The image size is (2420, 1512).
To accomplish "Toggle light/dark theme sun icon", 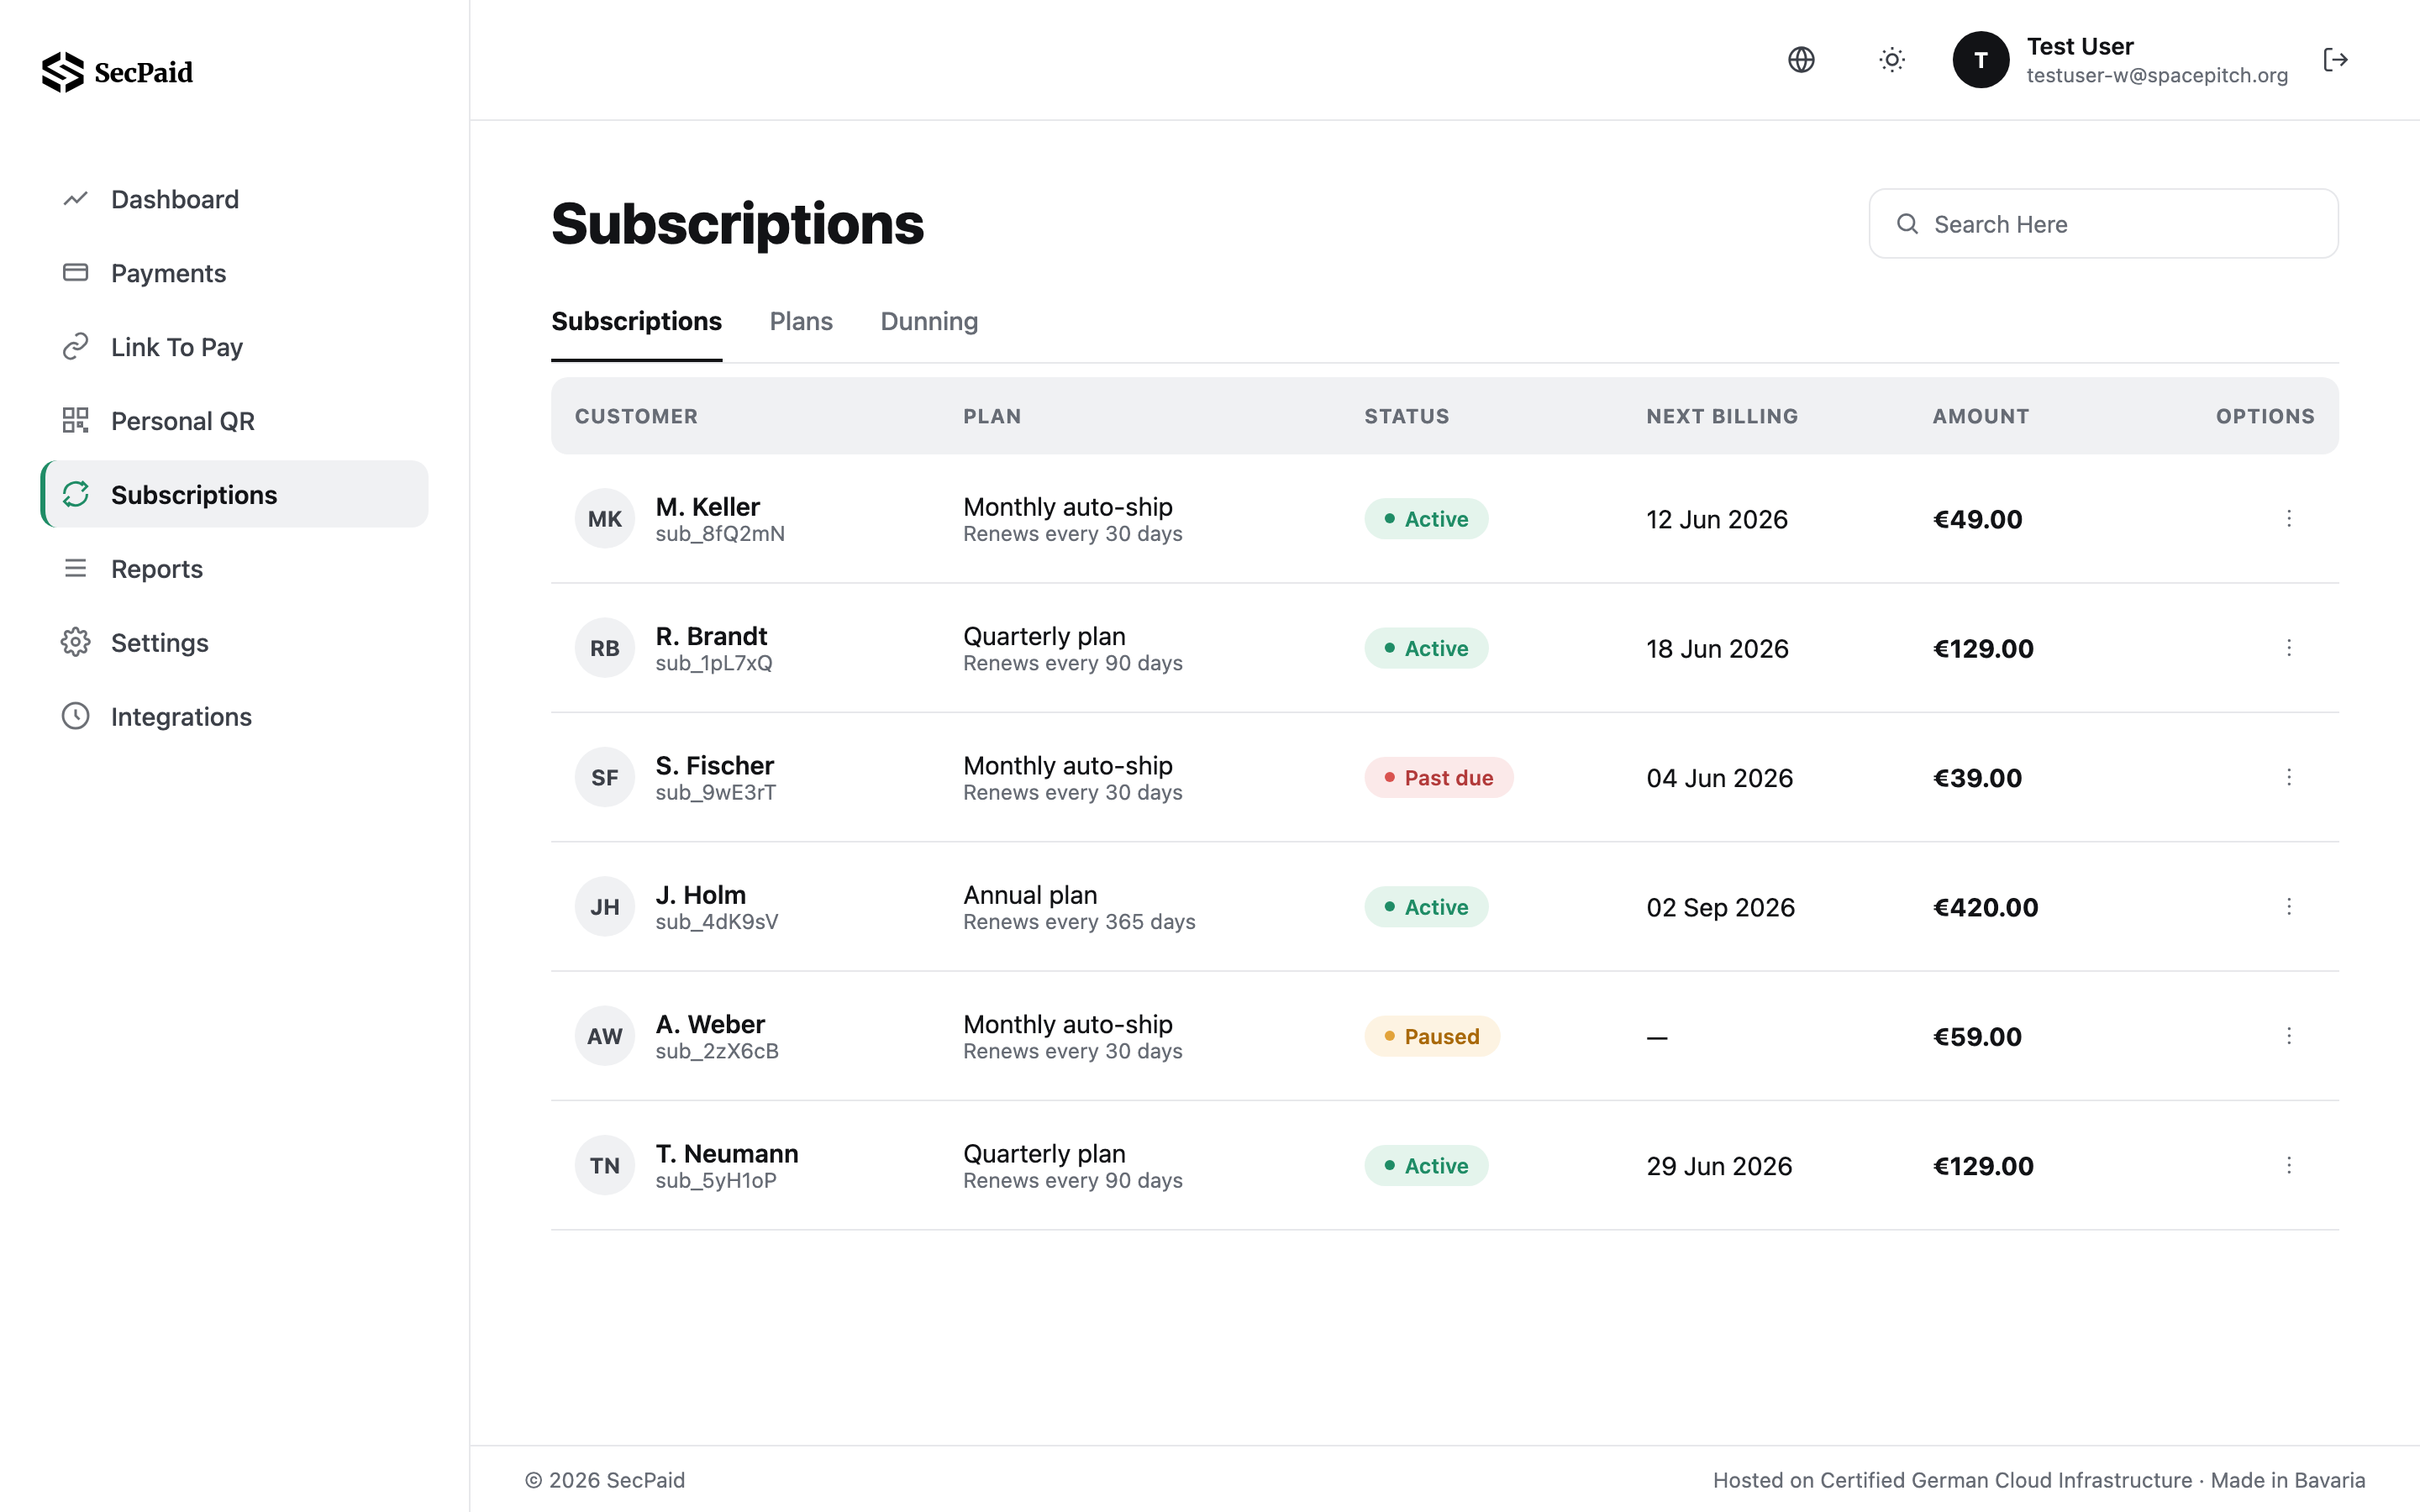I will (1892, 60).
